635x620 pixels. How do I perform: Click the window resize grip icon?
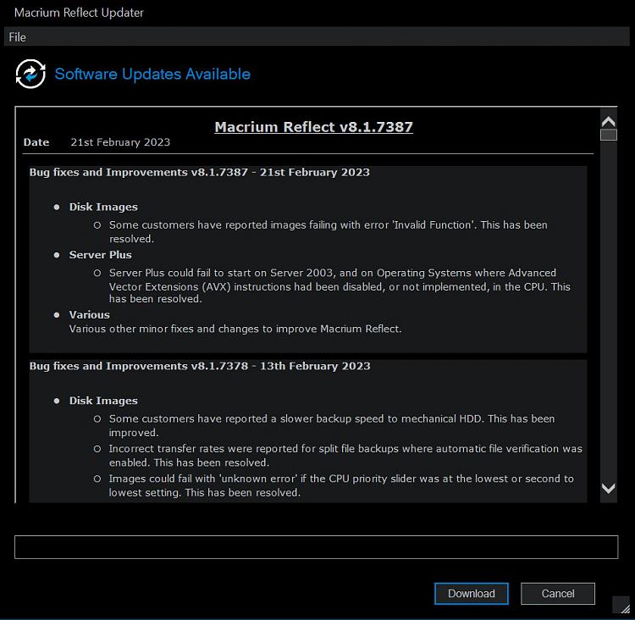tap(624, 607)
